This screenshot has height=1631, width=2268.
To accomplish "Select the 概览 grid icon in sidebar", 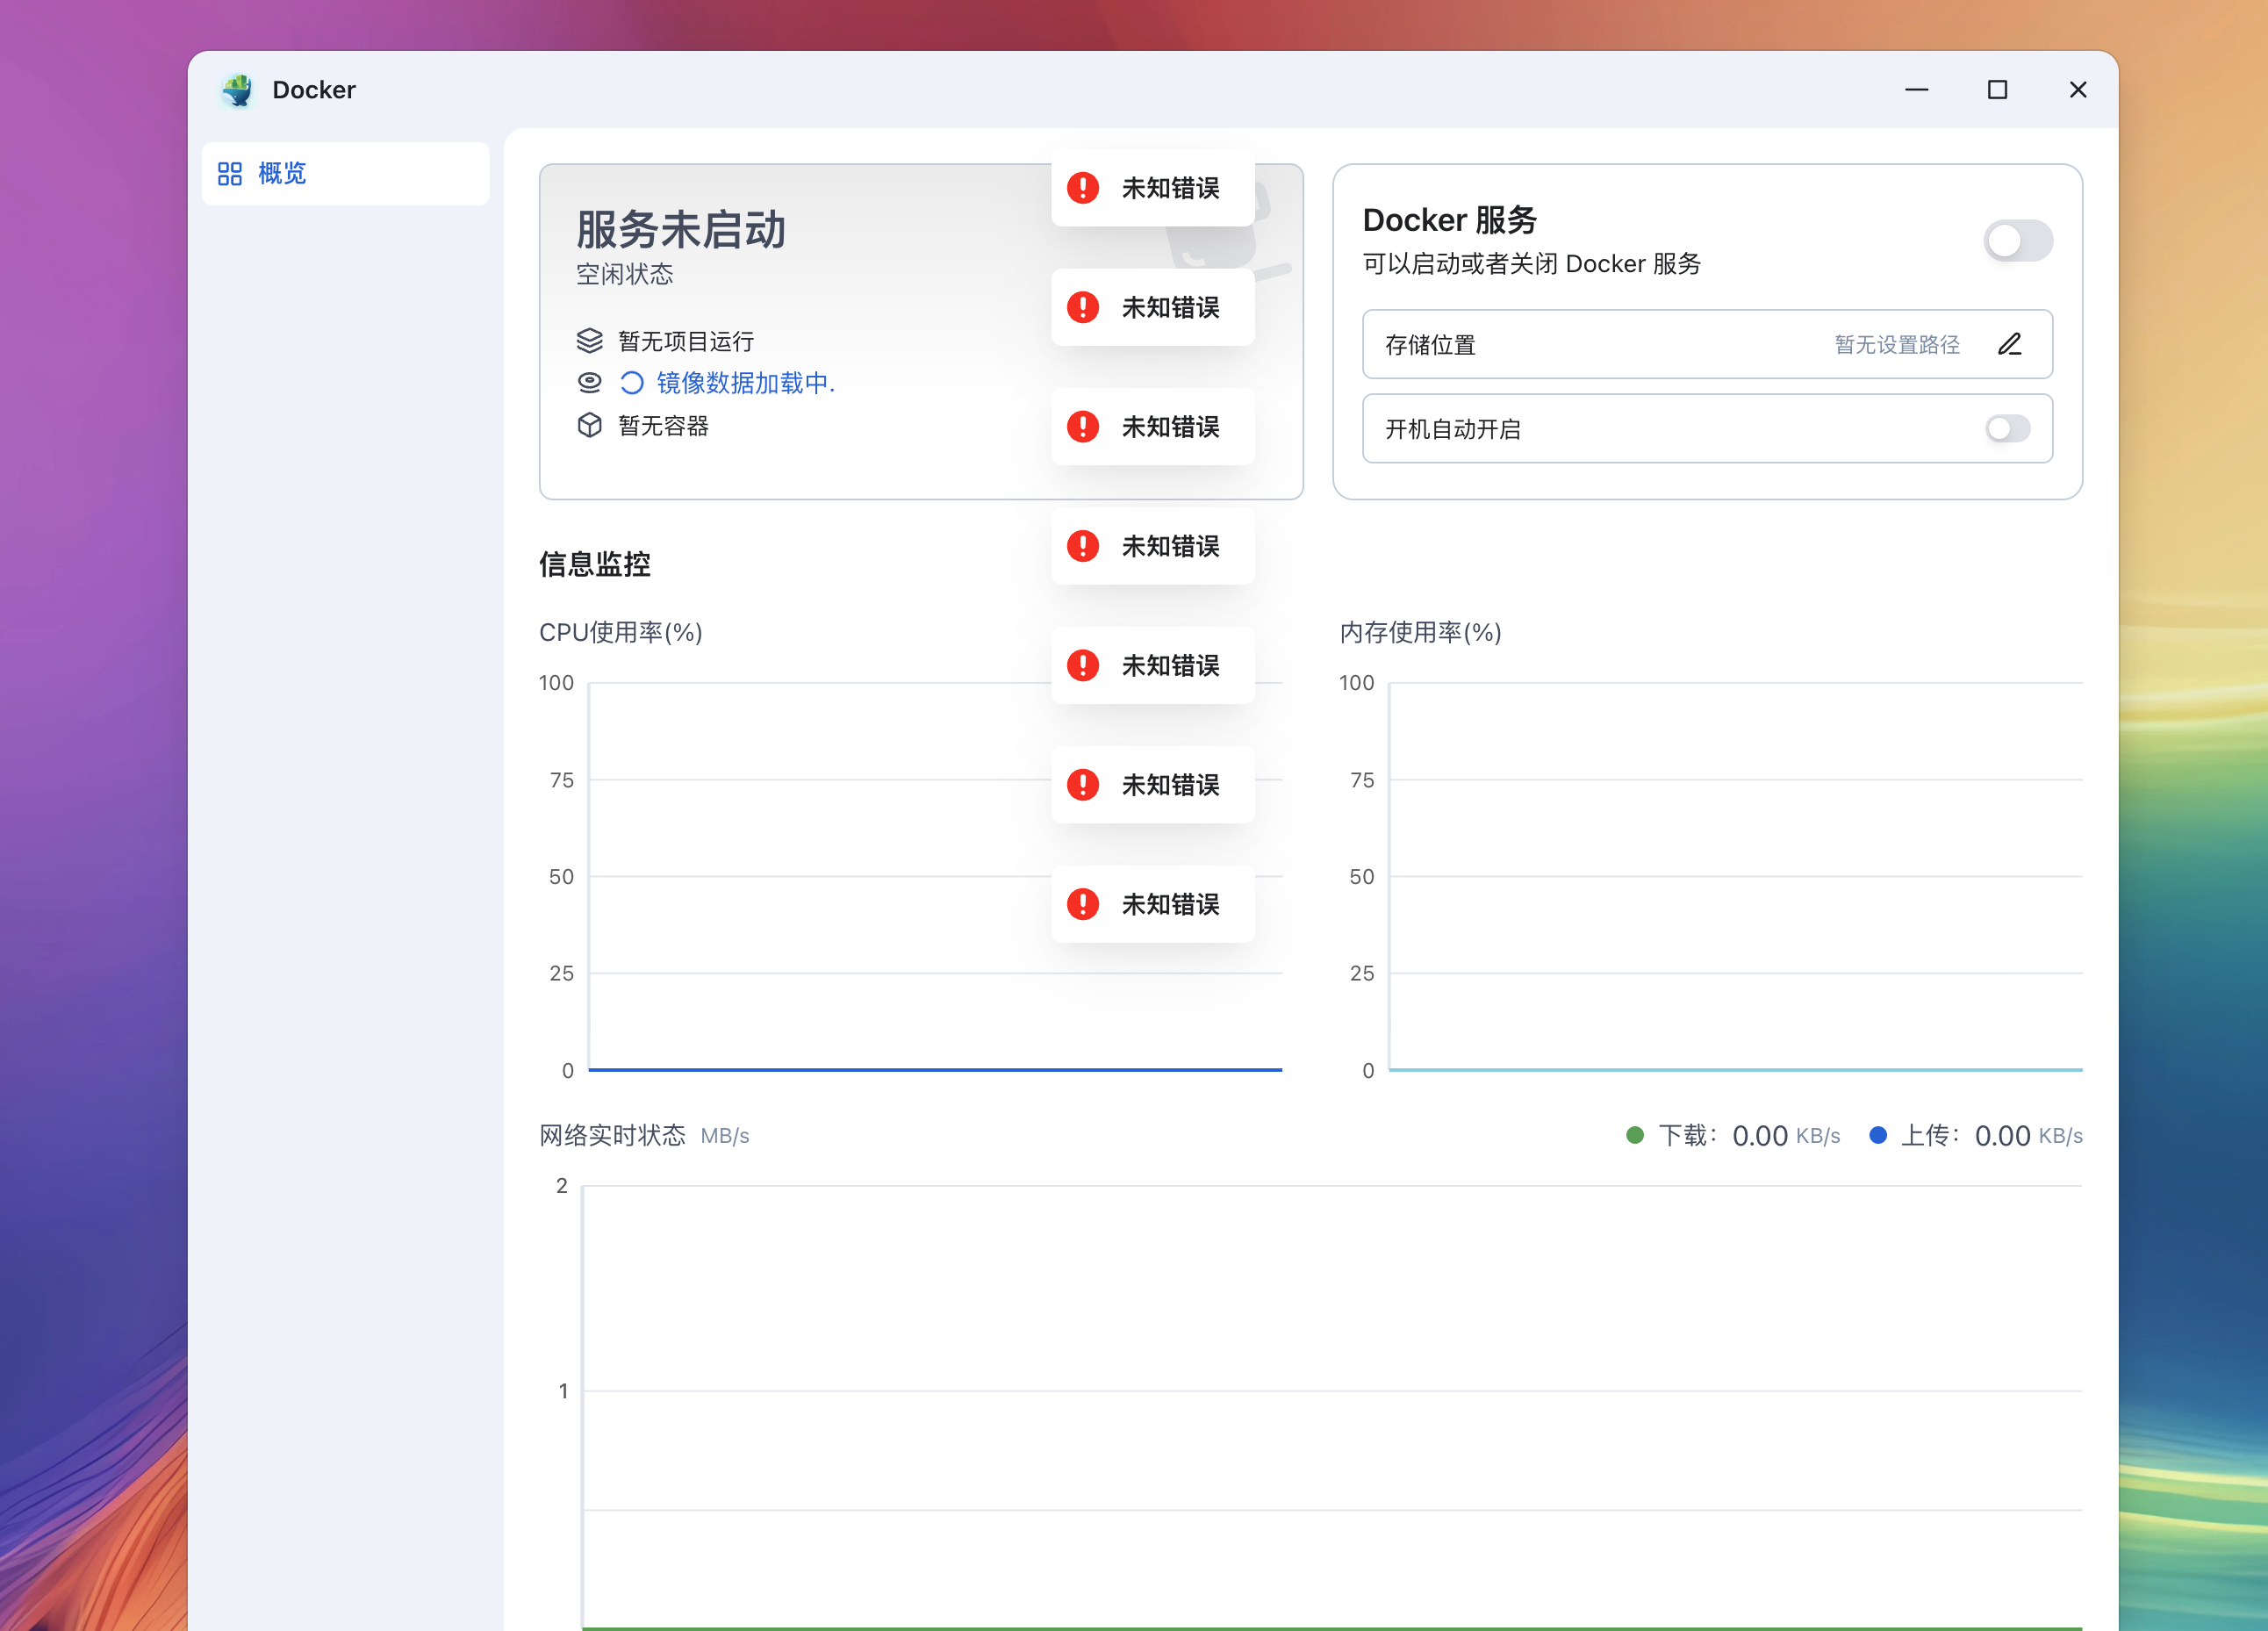I will [x=230, y=174].
